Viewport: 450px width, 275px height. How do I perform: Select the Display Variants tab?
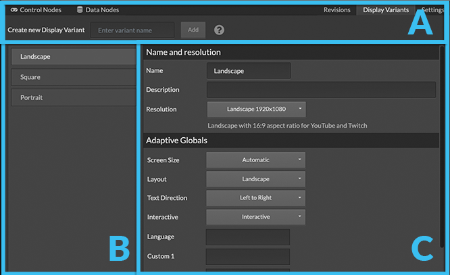click(x=386, y=9)
